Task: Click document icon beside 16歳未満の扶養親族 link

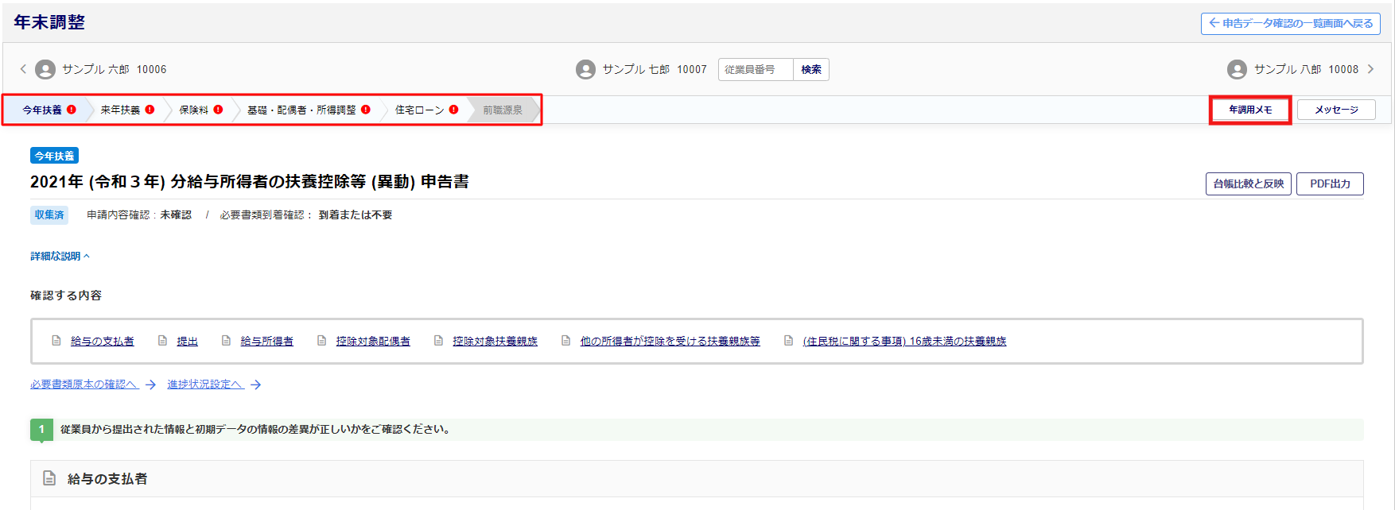Action: click(x=788, y=340)
